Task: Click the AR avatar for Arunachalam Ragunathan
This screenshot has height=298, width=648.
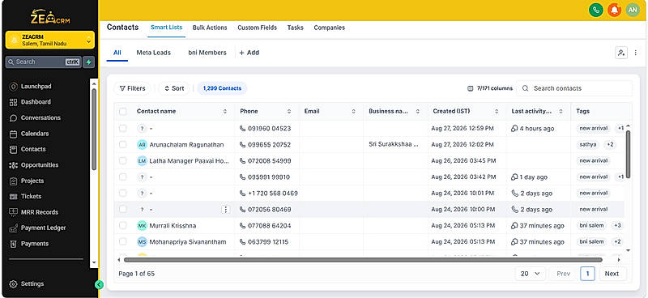Action: click(143, 145)
